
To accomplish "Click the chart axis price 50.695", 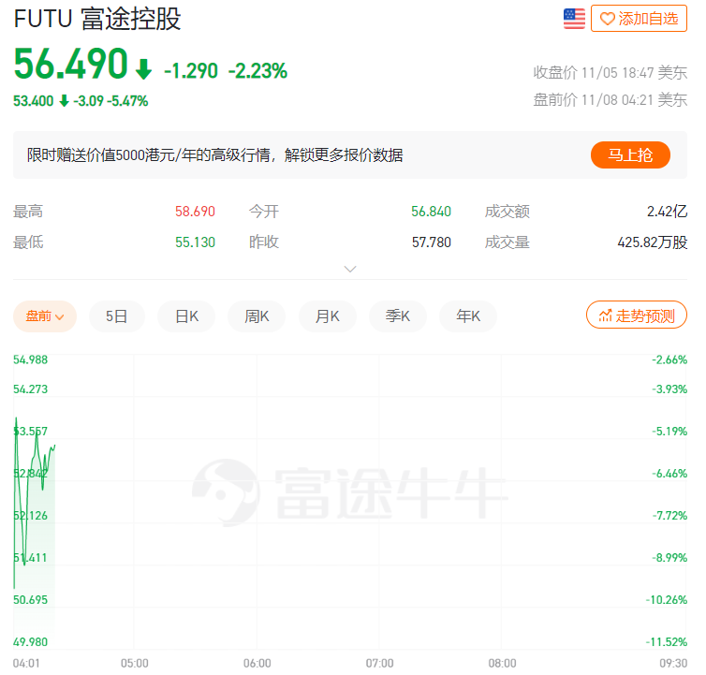I will pyautogui.click(x=30, y=600).
